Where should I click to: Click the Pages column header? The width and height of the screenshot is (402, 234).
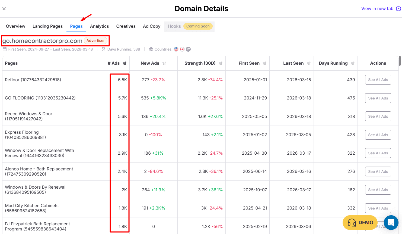tap(11, 63)
